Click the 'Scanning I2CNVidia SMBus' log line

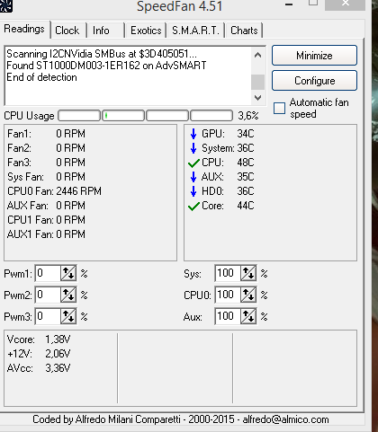102,54
